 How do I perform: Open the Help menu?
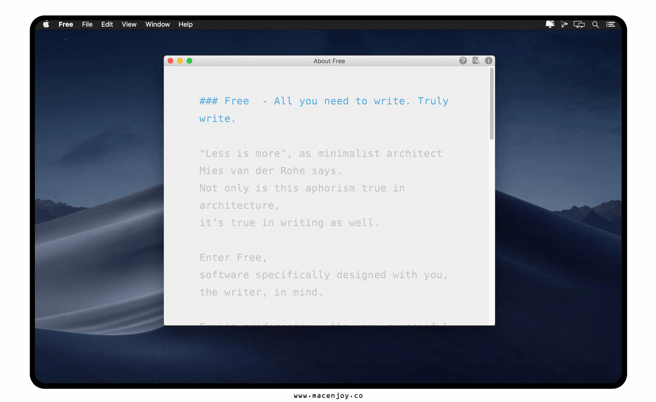click(185, 24)
